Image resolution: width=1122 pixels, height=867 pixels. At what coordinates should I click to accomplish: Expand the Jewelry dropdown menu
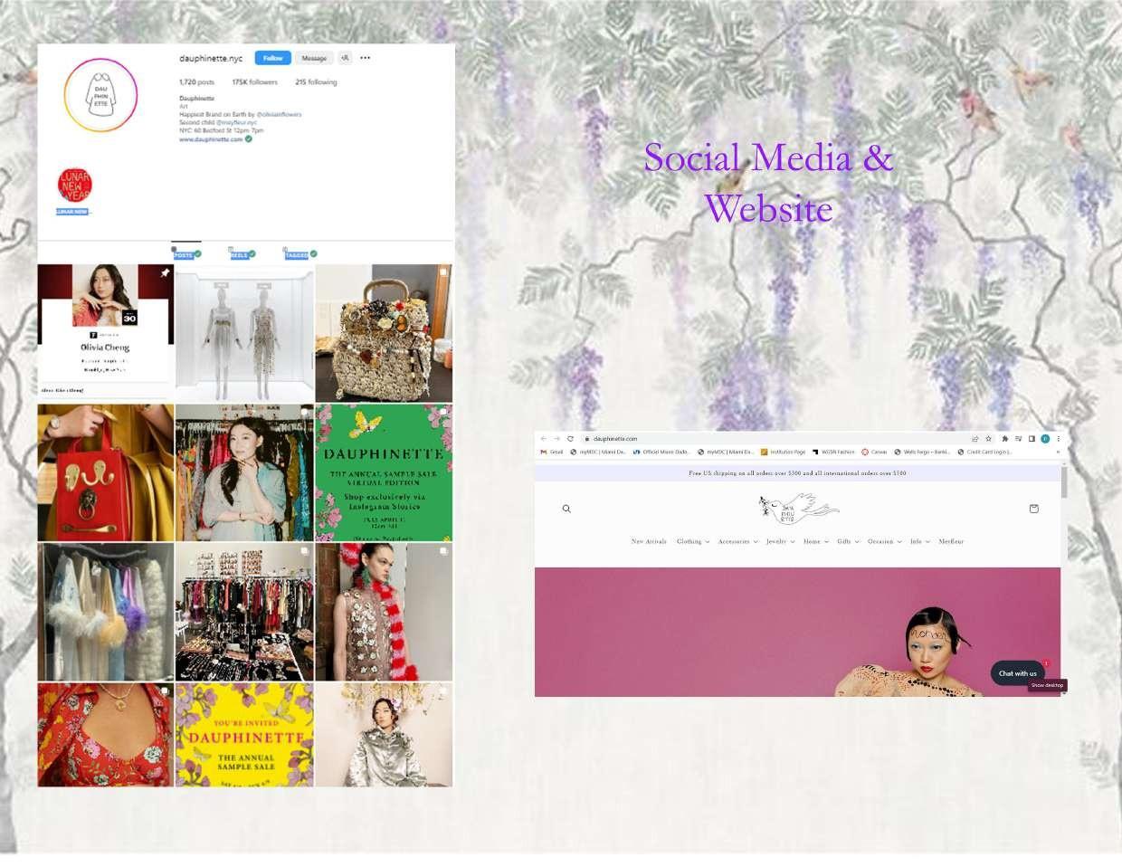coord(780,541)
